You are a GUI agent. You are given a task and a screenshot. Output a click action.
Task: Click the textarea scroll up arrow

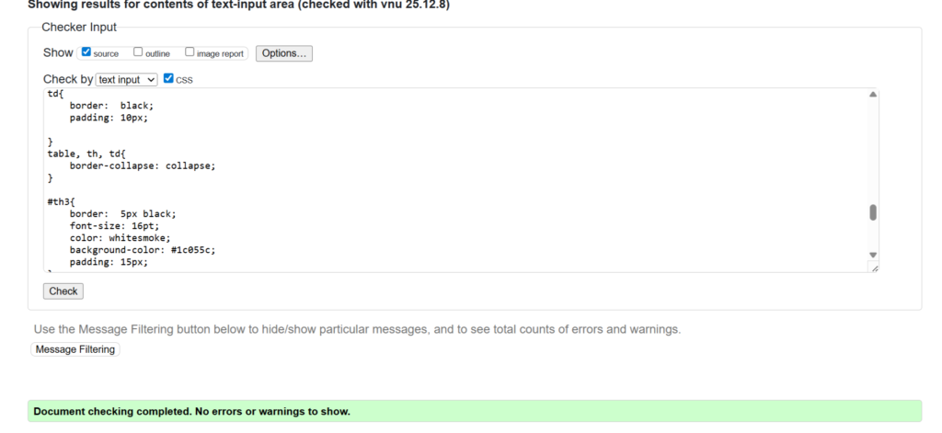(x=873, y=95)
